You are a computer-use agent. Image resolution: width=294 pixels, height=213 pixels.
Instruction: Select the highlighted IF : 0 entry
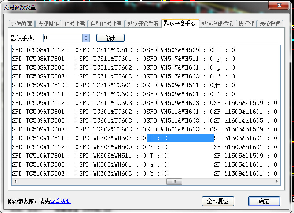pos(180,138)
